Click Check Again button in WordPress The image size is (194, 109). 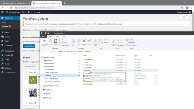coord(63,30)
